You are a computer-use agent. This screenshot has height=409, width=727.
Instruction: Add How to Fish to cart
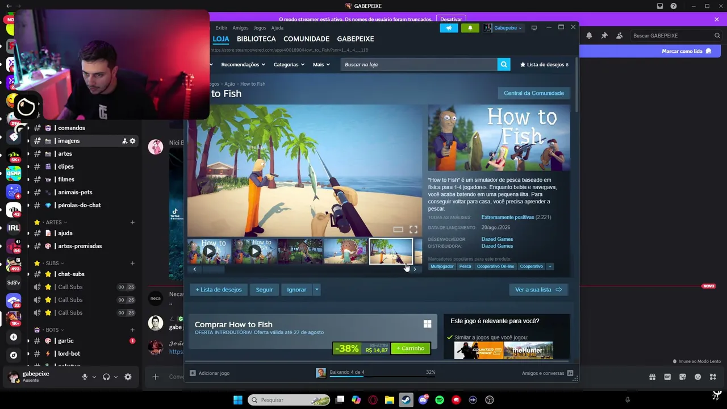pyautogui.click(x=411, y=348)
